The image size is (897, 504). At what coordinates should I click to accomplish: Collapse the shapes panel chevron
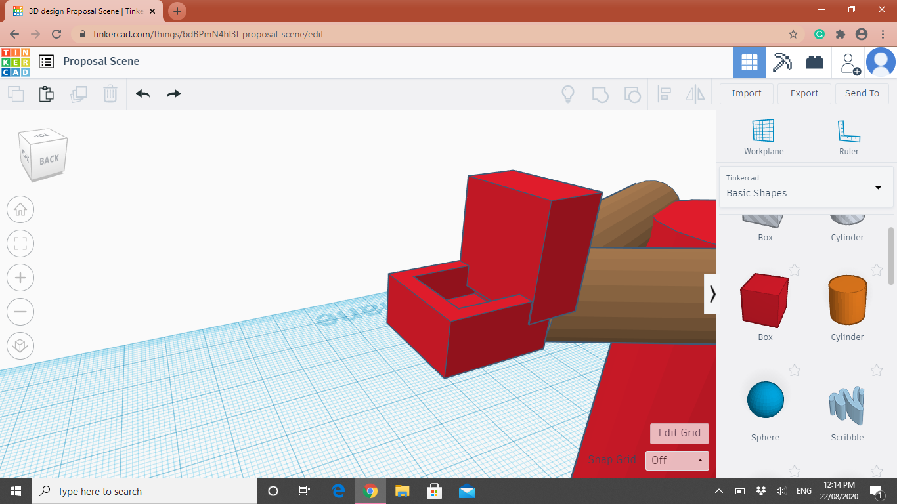pyautogui.click(x=712, y=294)
